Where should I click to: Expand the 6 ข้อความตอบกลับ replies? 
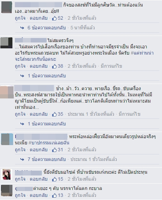[x=47, y=28]
